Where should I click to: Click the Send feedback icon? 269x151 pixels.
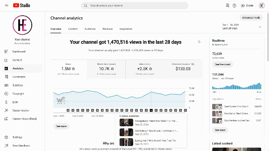click(x=6, y=146)
